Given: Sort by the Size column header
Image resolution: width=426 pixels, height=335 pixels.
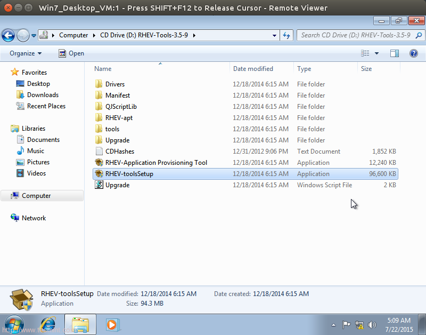Looking at the screenshot, I should coord(366,69).
